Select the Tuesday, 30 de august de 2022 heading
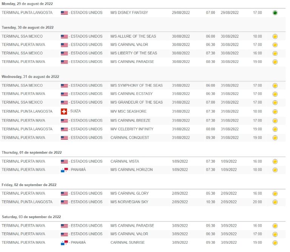This screenshot has height=252, width=290. (28, 27)
